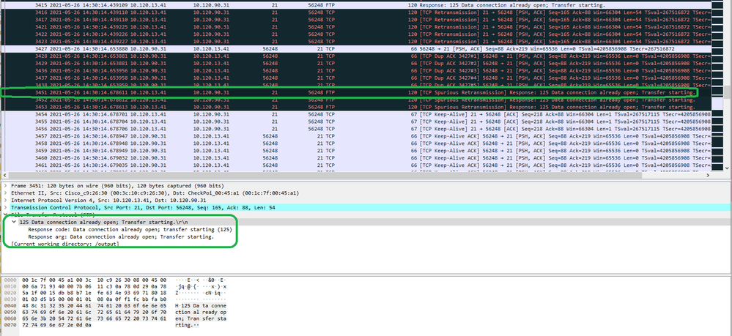Screen dimensions: 732x336
Task: Select packet 3428 Dup ACK row
Action: [x=220, y=56]
